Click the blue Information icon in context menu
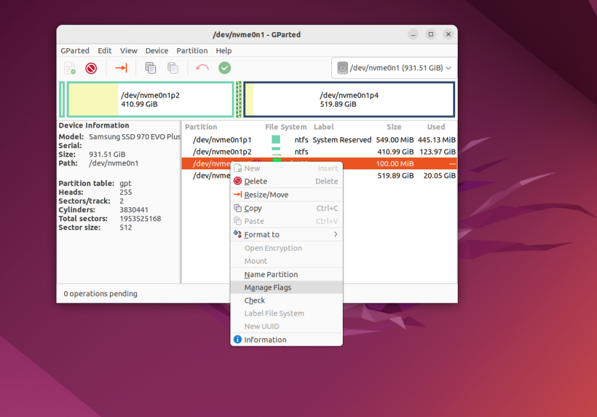Viewport: 597px width, 417px height. click(238, 339)
